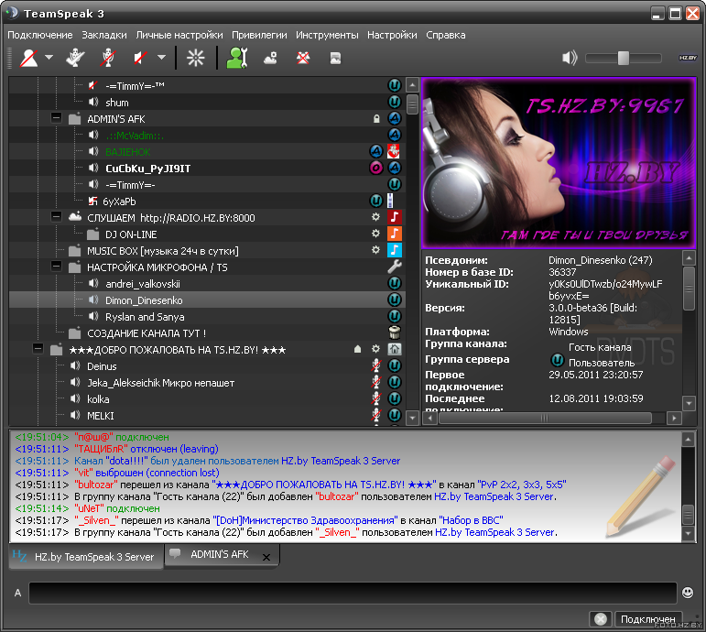Open Справка menu
The height and width of the screenshot is (632, 706).
pyautogui.click(x=446, y=35)
